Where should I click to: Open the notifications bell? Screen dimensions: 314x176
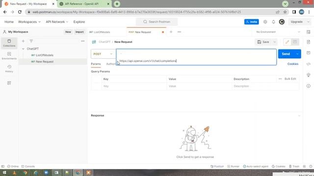click(273, 22)
